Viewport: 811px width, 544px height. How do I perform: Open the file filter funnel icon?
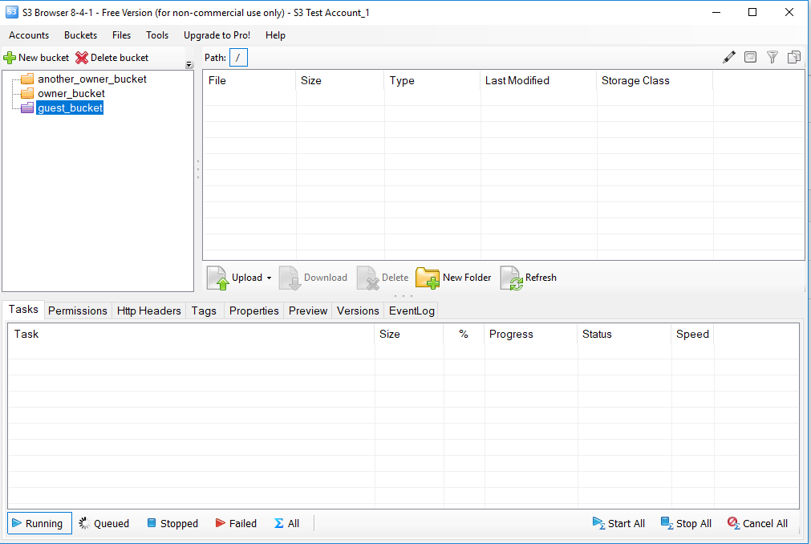(x=772, y=57)
